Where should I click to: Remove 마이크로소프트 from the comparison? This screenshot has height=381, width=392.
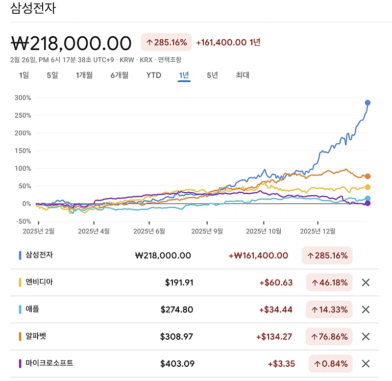[x=366, y=364]
